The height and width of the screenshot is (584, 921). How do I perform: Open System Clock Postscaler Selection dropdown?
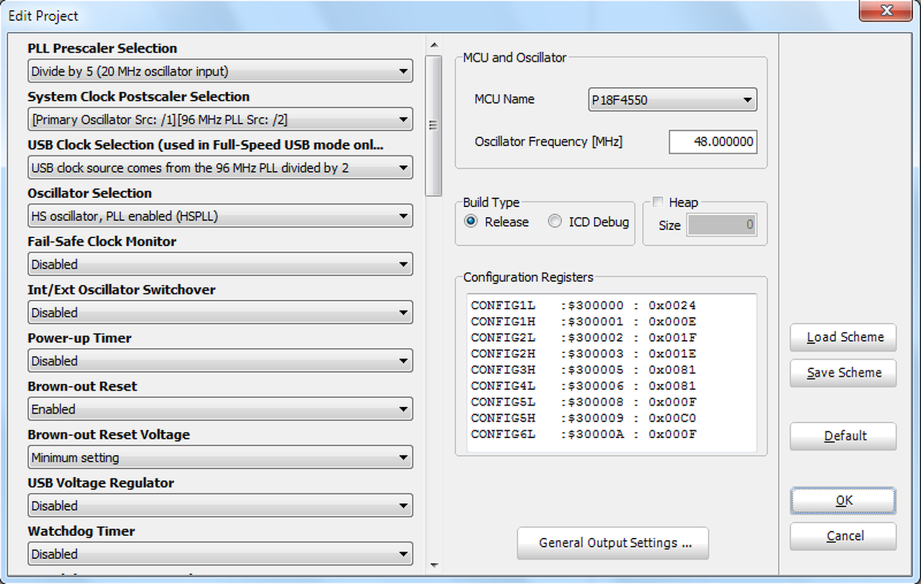(x=220, y=119)
